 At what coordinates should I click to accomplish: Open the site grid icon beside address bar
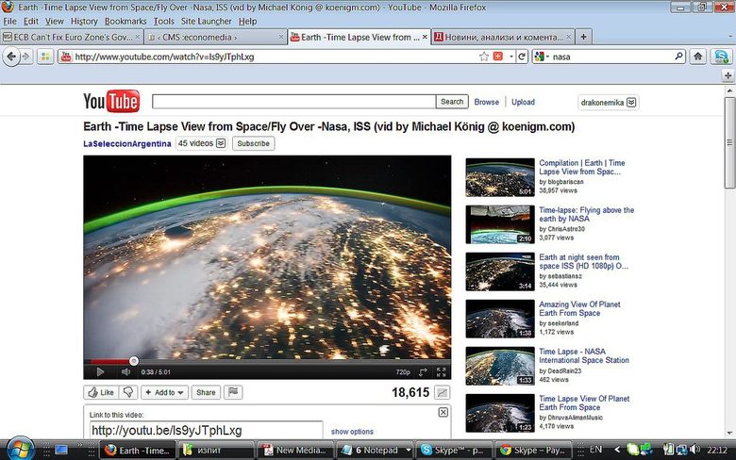click(x=45, y=57)
